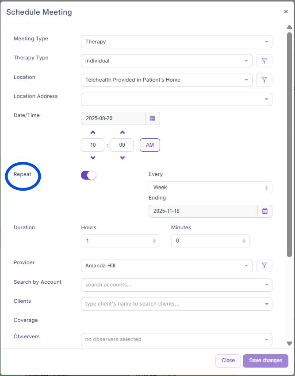Screen dimensions: 295x376
Task: Increase the minutes with the up chevron
Action: point(123,132)
